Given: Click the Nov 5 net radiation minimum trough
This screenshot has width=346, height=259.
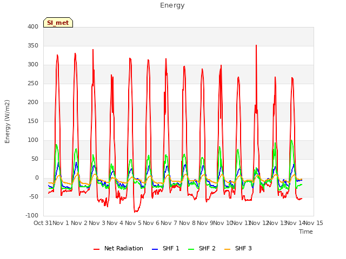Looking at the screenshot, I should pyautogui.click(x=135, y=212).
